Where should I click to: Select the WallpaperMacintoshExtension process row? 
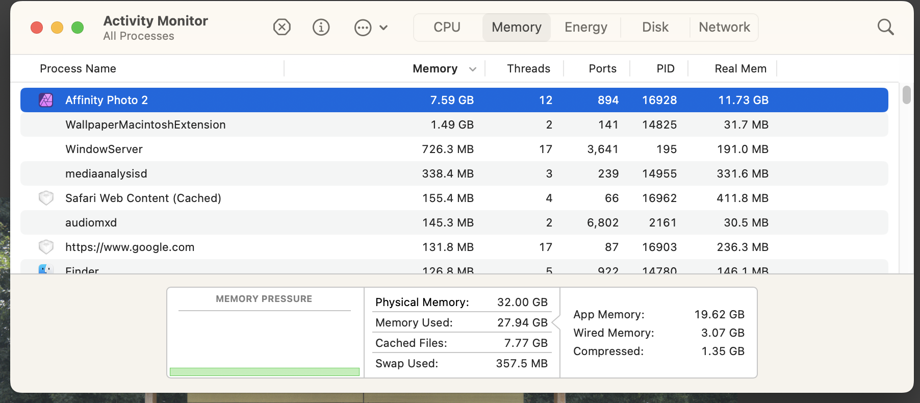454,124
